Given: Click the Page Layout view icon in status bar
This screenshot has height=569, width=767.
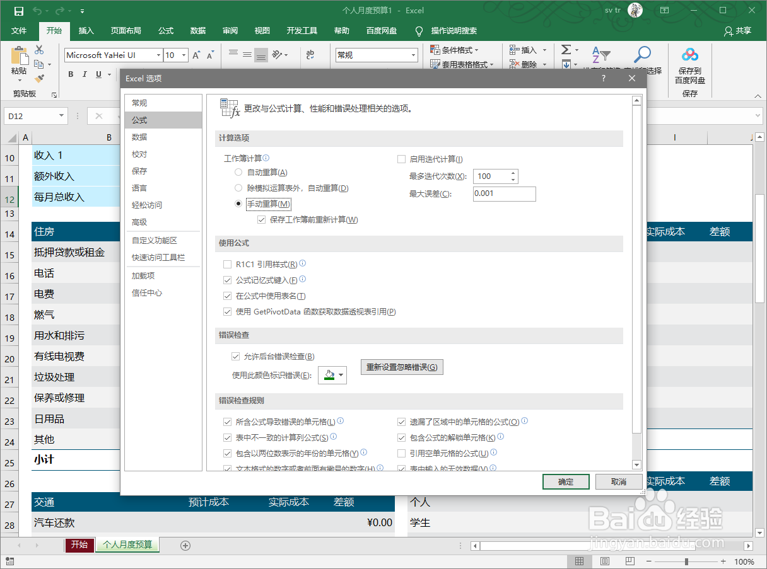Looking at the screenshot, I should [x=604, y=561].
